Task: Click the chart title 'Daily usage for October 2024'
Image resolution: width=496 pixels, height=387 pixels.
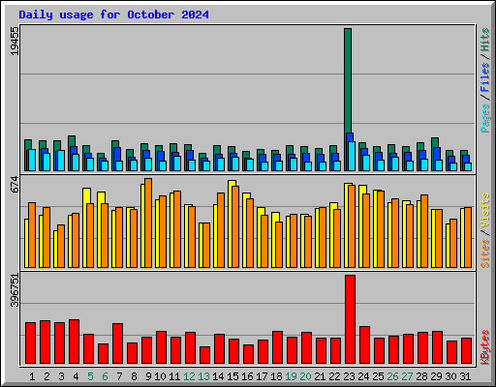Action: pos(113,15)
